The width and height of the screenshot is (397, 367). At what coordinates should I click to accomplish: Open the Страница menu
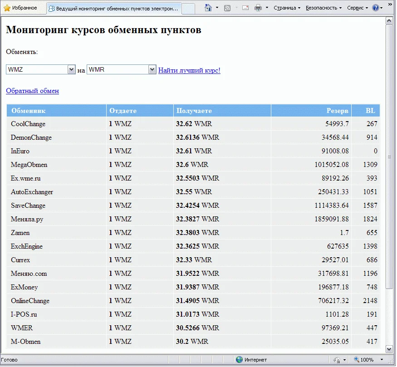[285, 8]
